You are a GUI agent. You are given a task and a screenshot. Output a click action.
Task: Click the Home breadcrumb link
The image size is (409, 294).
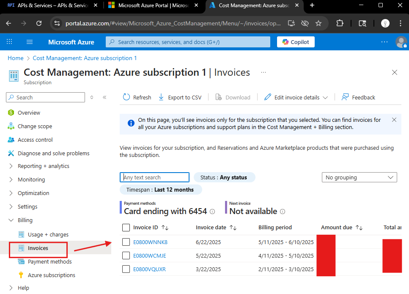click(15, 58)
